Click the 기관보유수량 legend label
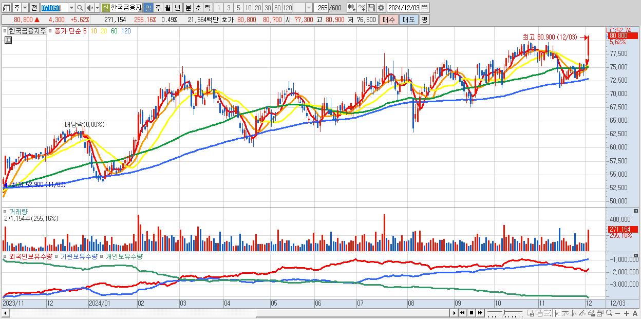The width and height of the screenshot is (641, 319). 79,256
